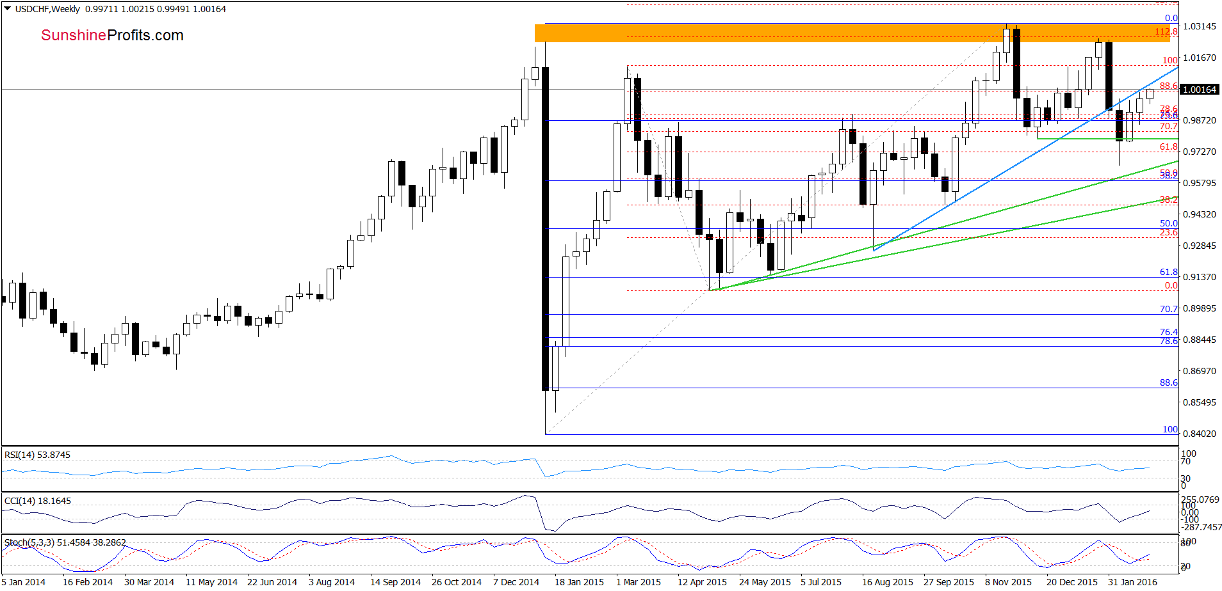Click the 1.01670 price axis label
The width and height of the screenshot is (1222, 591).
1199,58
